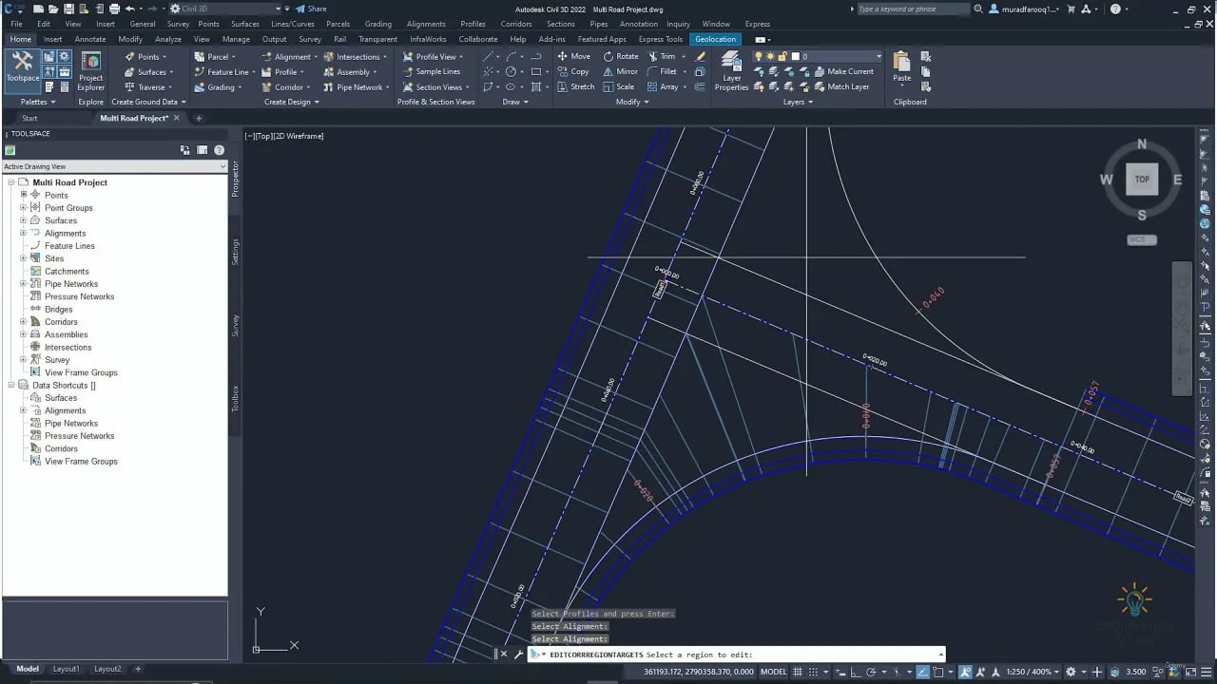Screen dimensions: 1217x684
Task: Toggle clean screen icon in status bar
Action: (1192, 672)
